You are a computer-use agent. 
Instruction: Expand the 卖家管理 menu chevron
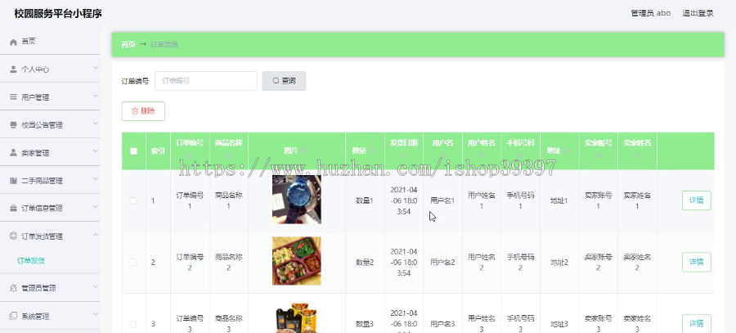tap(96, 151)
